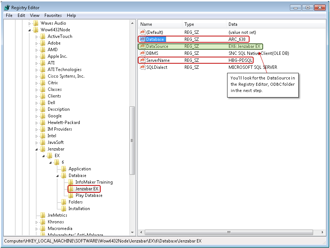The width and height of the screenshot is (330, 248).
Task: Click the (Default) value icon
Action: tap(143, 32)
